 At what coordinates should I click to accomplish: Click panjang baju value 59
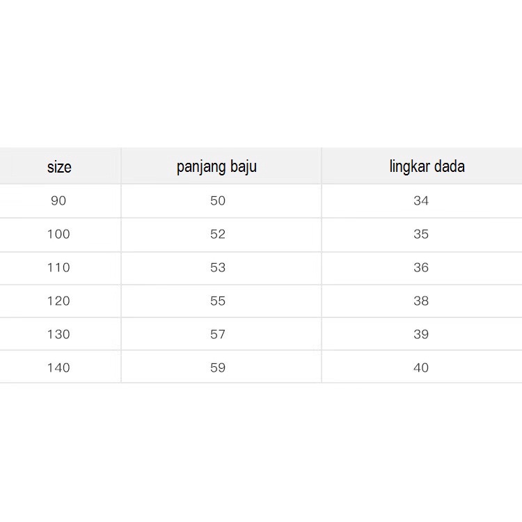click(x=218, y=368)
